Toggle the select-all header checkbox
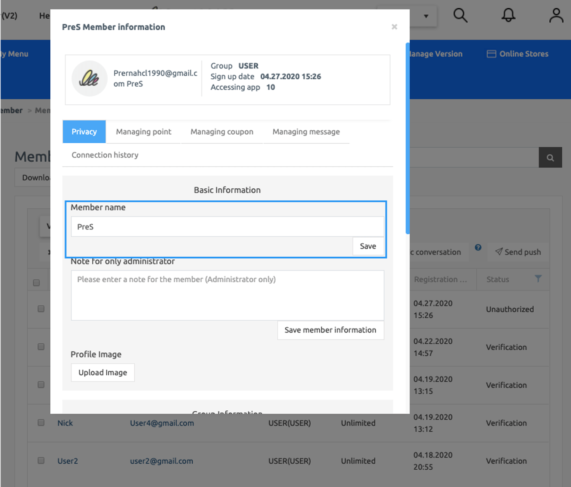571x487 pixels. pyautogui.click(x=36, y=283)
